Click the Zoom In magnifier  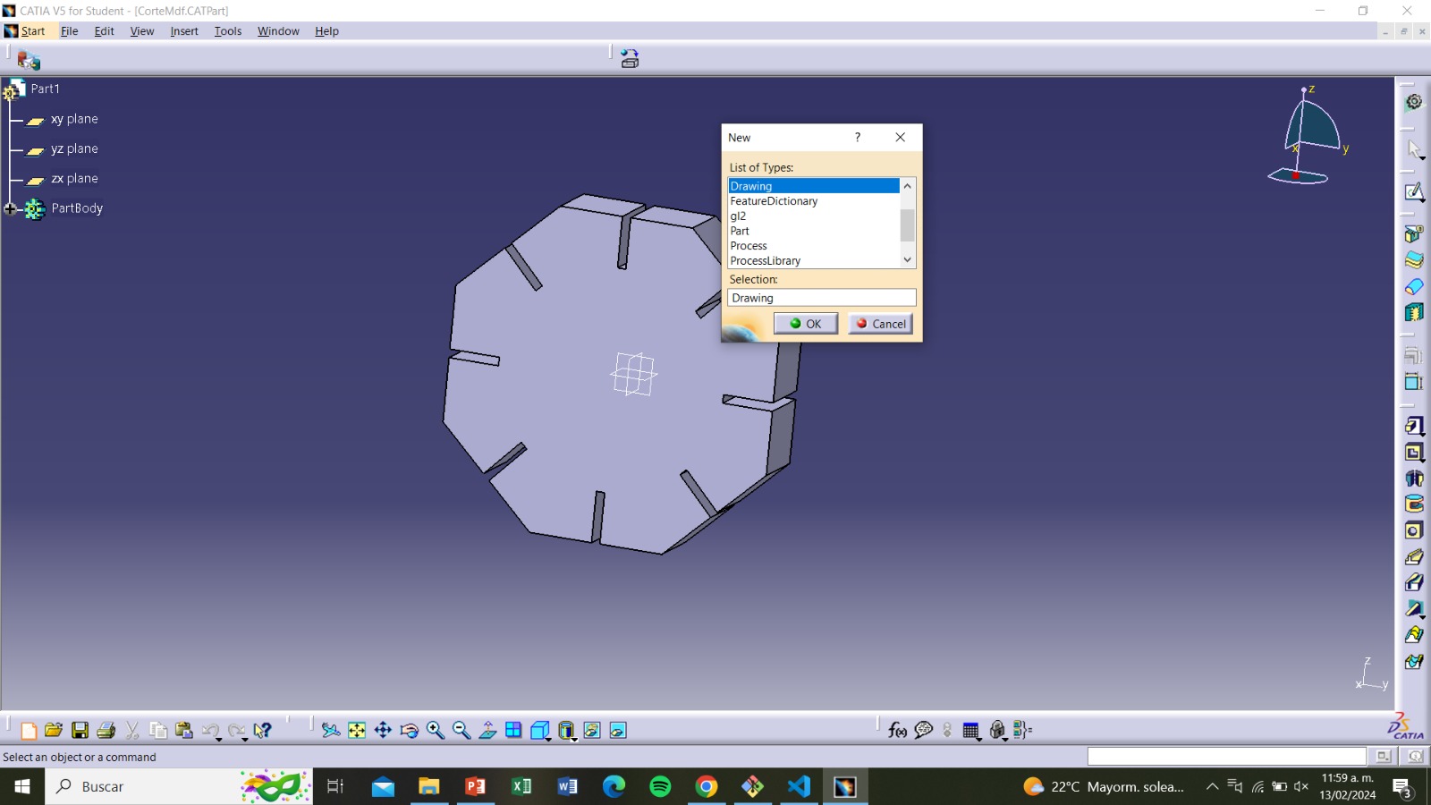click(436, 731)
